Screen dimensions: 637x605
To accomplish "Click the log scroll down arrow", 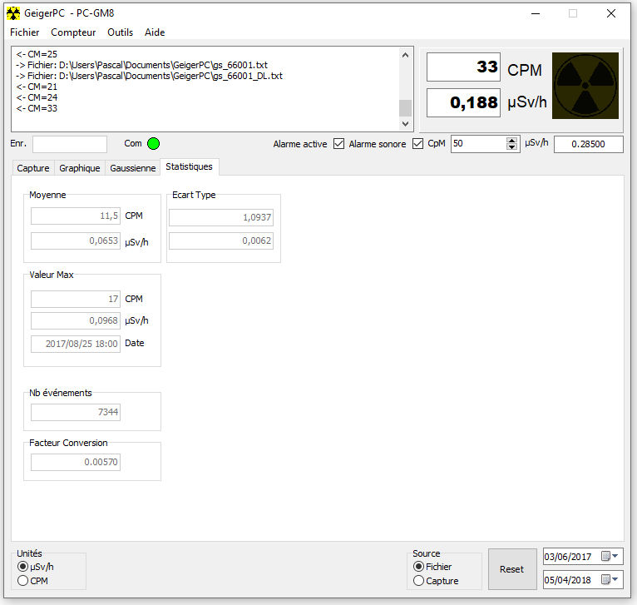I will [406, 123].
